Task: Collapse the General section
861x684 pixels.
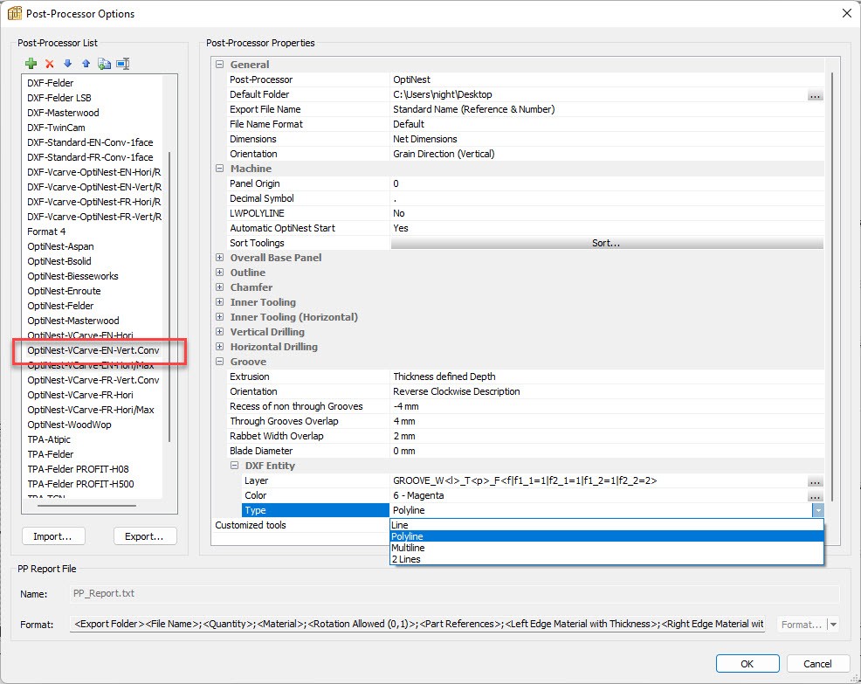Action: coord(220,65)
